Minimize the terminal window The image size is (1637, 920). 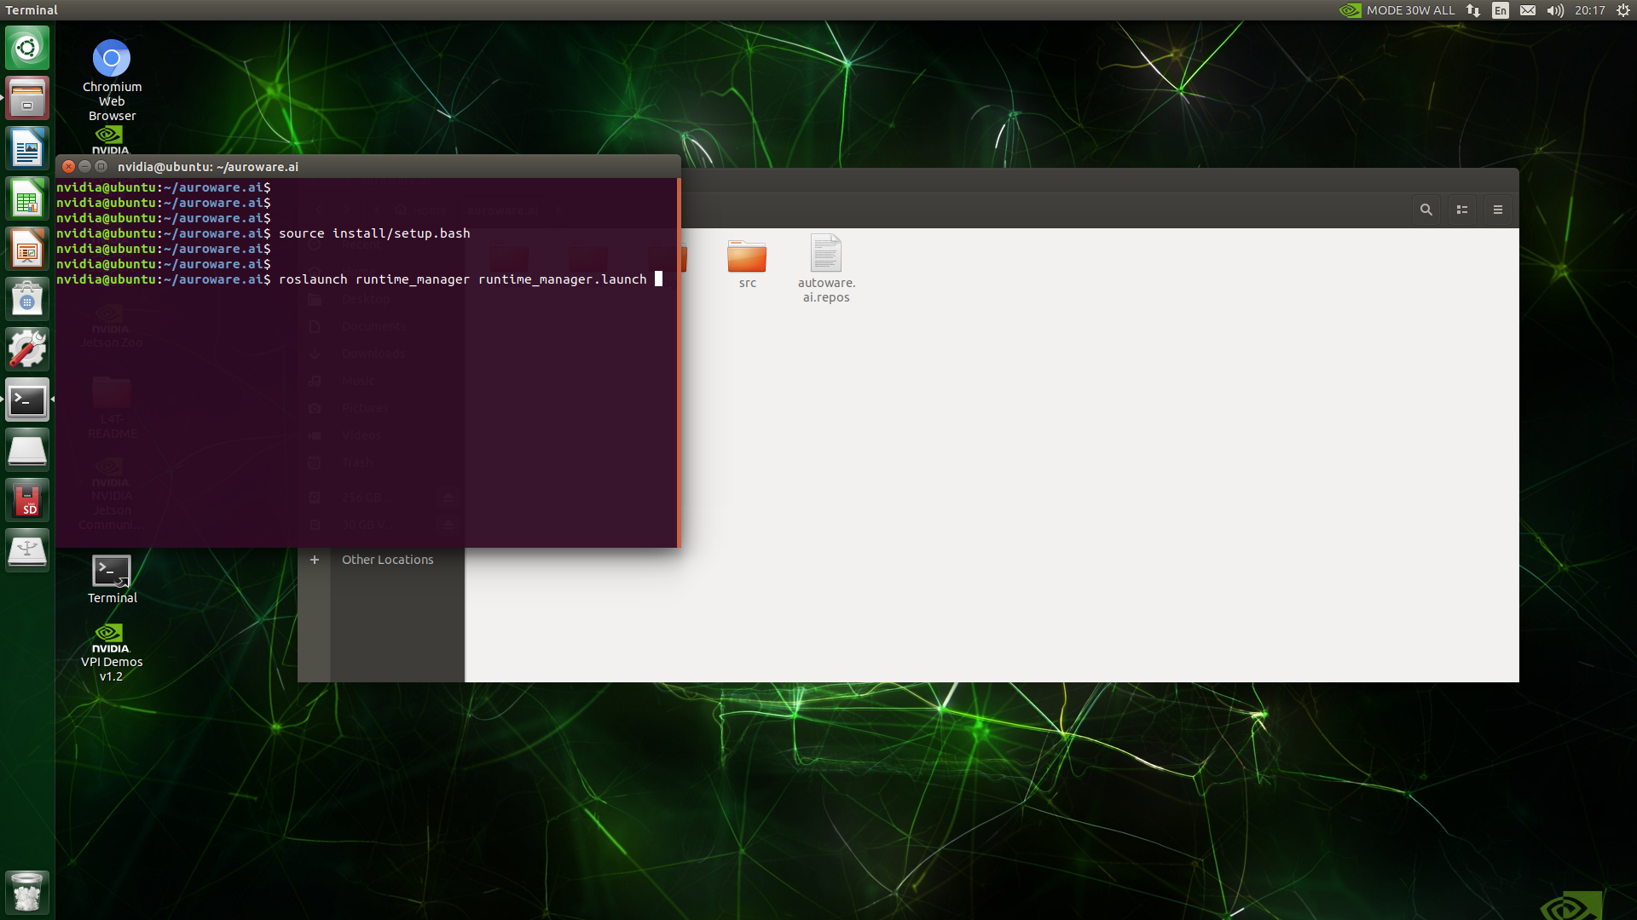point(85,166)
